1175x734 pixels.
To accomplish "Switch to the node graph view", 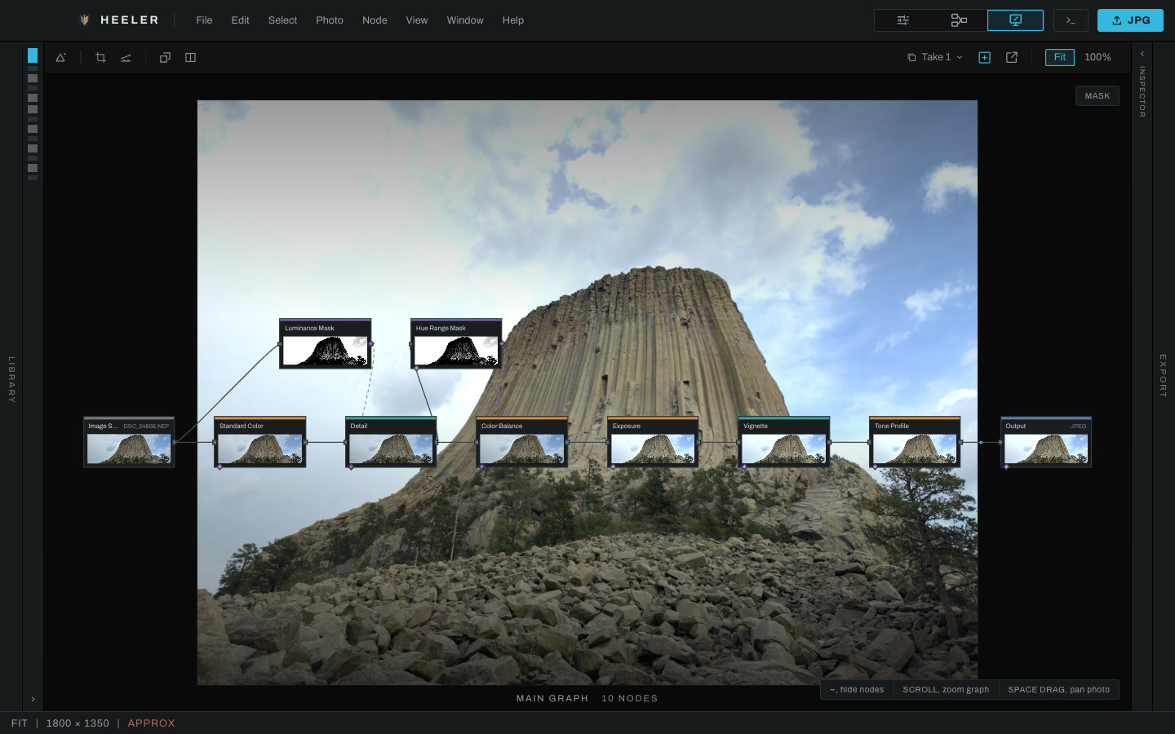I will pyautogui.click(x=959, y=20).
